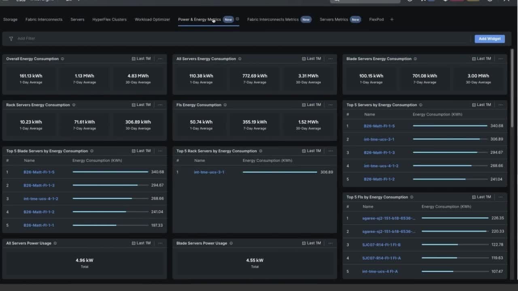The image size is (518, 291).
Task: Open int-tme-ucs-3-1 in Top 5 Rack Servers
Action: point(209,172)
